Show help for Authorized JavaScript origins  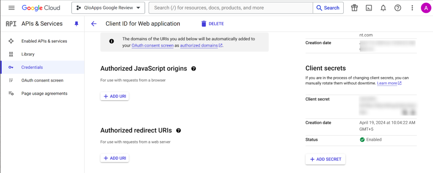click(x=194, y=69)
